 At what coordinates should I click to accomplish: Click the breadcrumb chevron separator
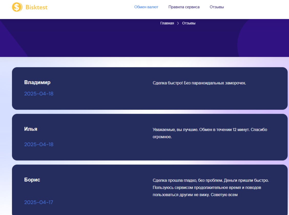178,23
